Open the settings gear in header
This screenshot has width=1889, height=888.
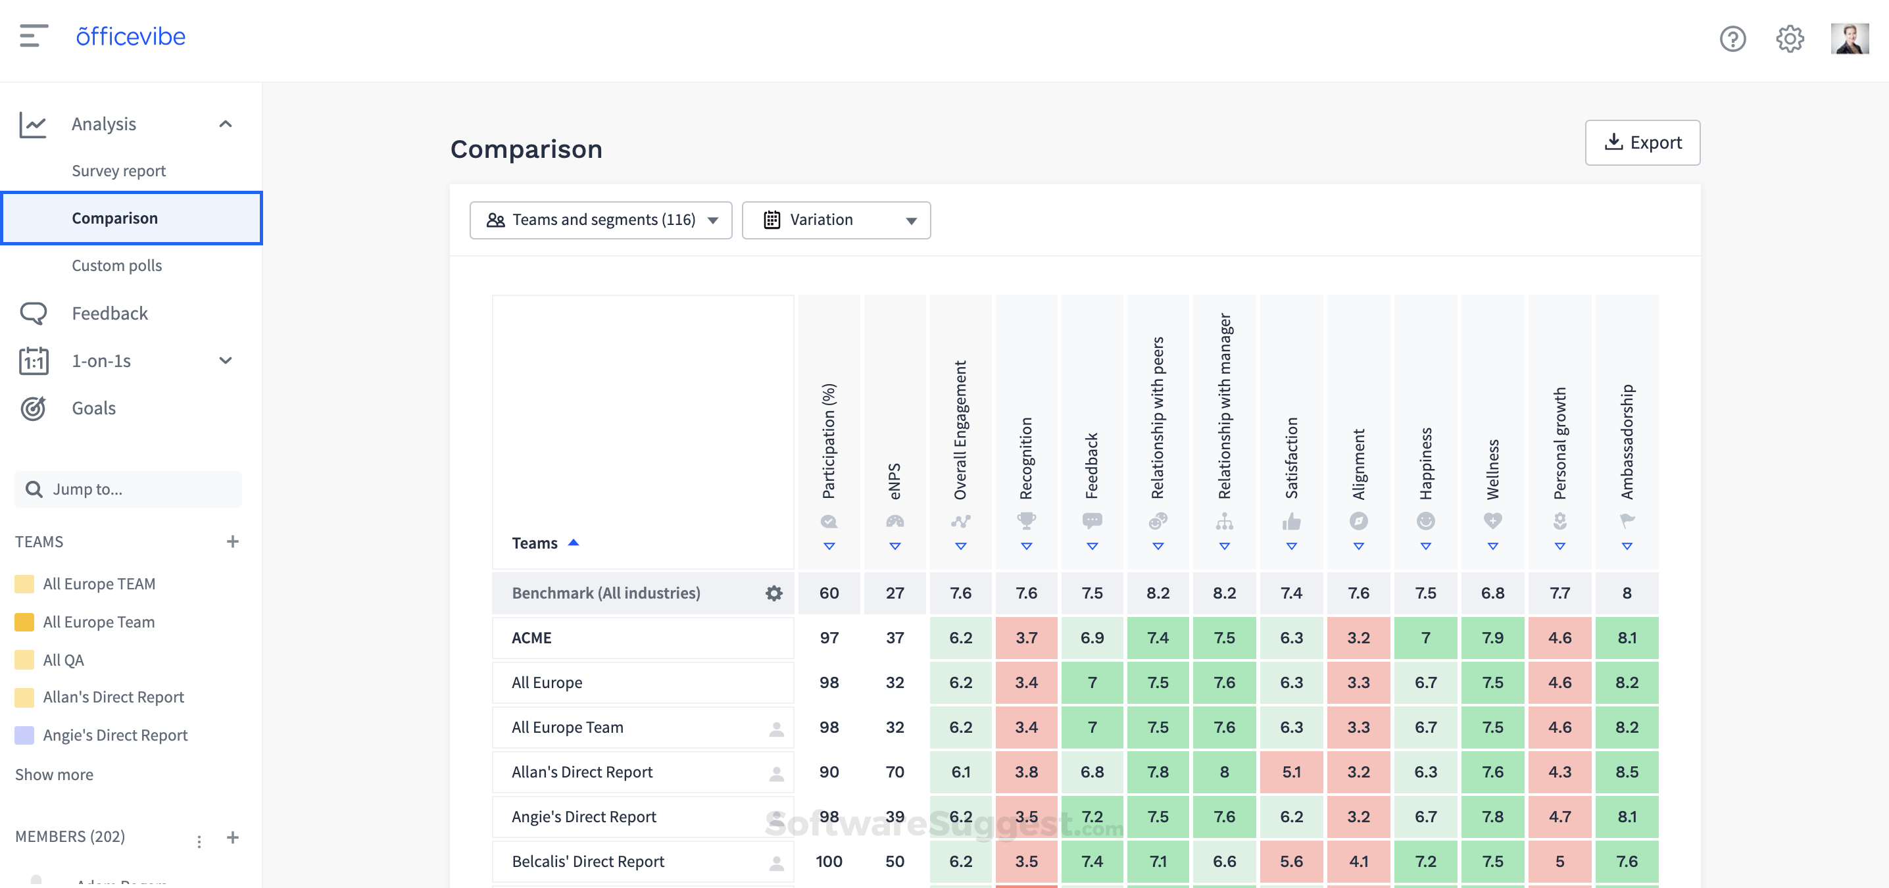pos(1789,38)
